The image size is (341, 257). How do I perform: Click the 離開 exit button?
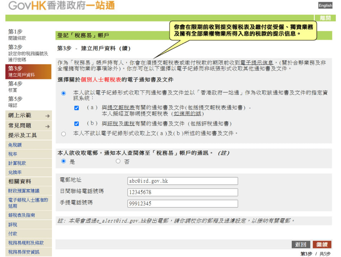coord(325,18)
